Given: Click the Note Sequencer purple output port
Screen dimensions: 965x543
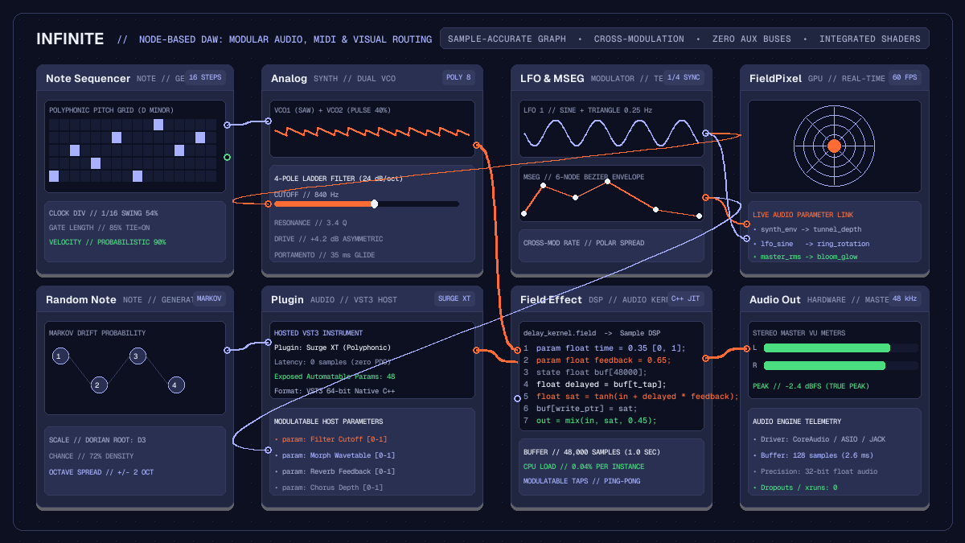Looking at the screenshot, I should pyautogui.click(x=227, y=125).
